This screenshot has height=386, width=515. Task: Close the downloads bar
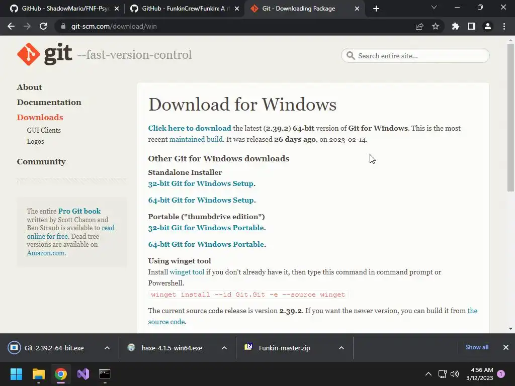506,347
